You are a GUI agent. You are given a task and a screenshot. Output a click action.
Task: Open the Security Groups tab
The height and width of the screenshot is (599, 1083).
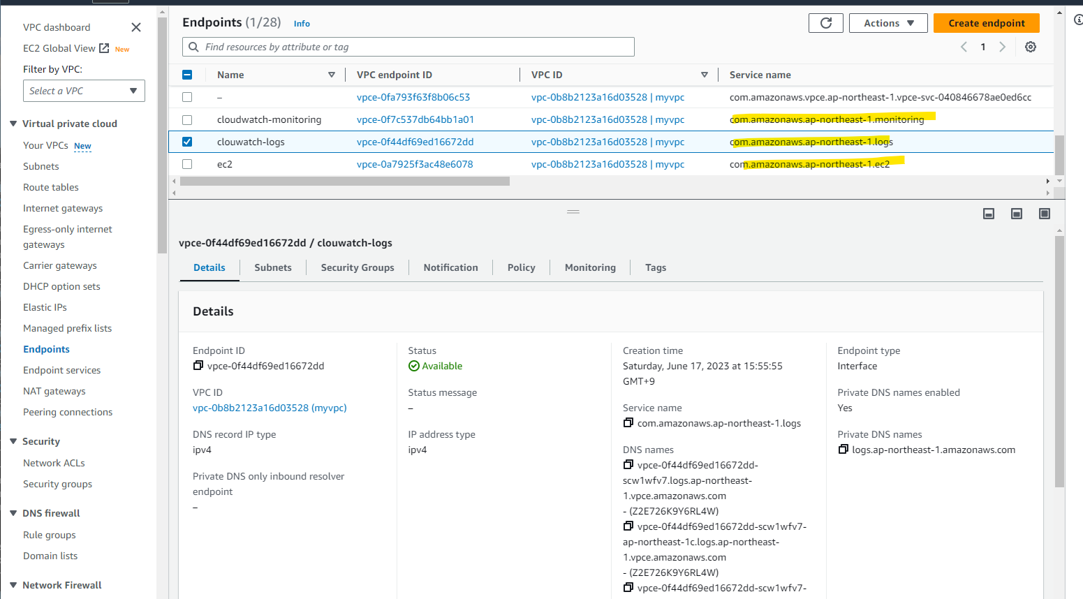[x=358, y=267]
